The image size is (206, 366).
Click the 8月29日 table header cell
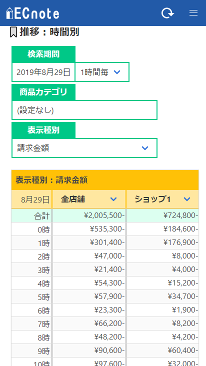32,199
